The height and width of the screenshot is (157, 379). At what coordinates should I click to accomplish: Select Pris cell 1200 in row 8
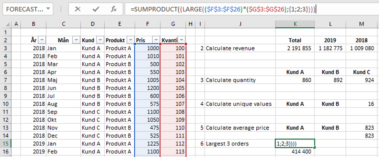click(x=148, y=88)
